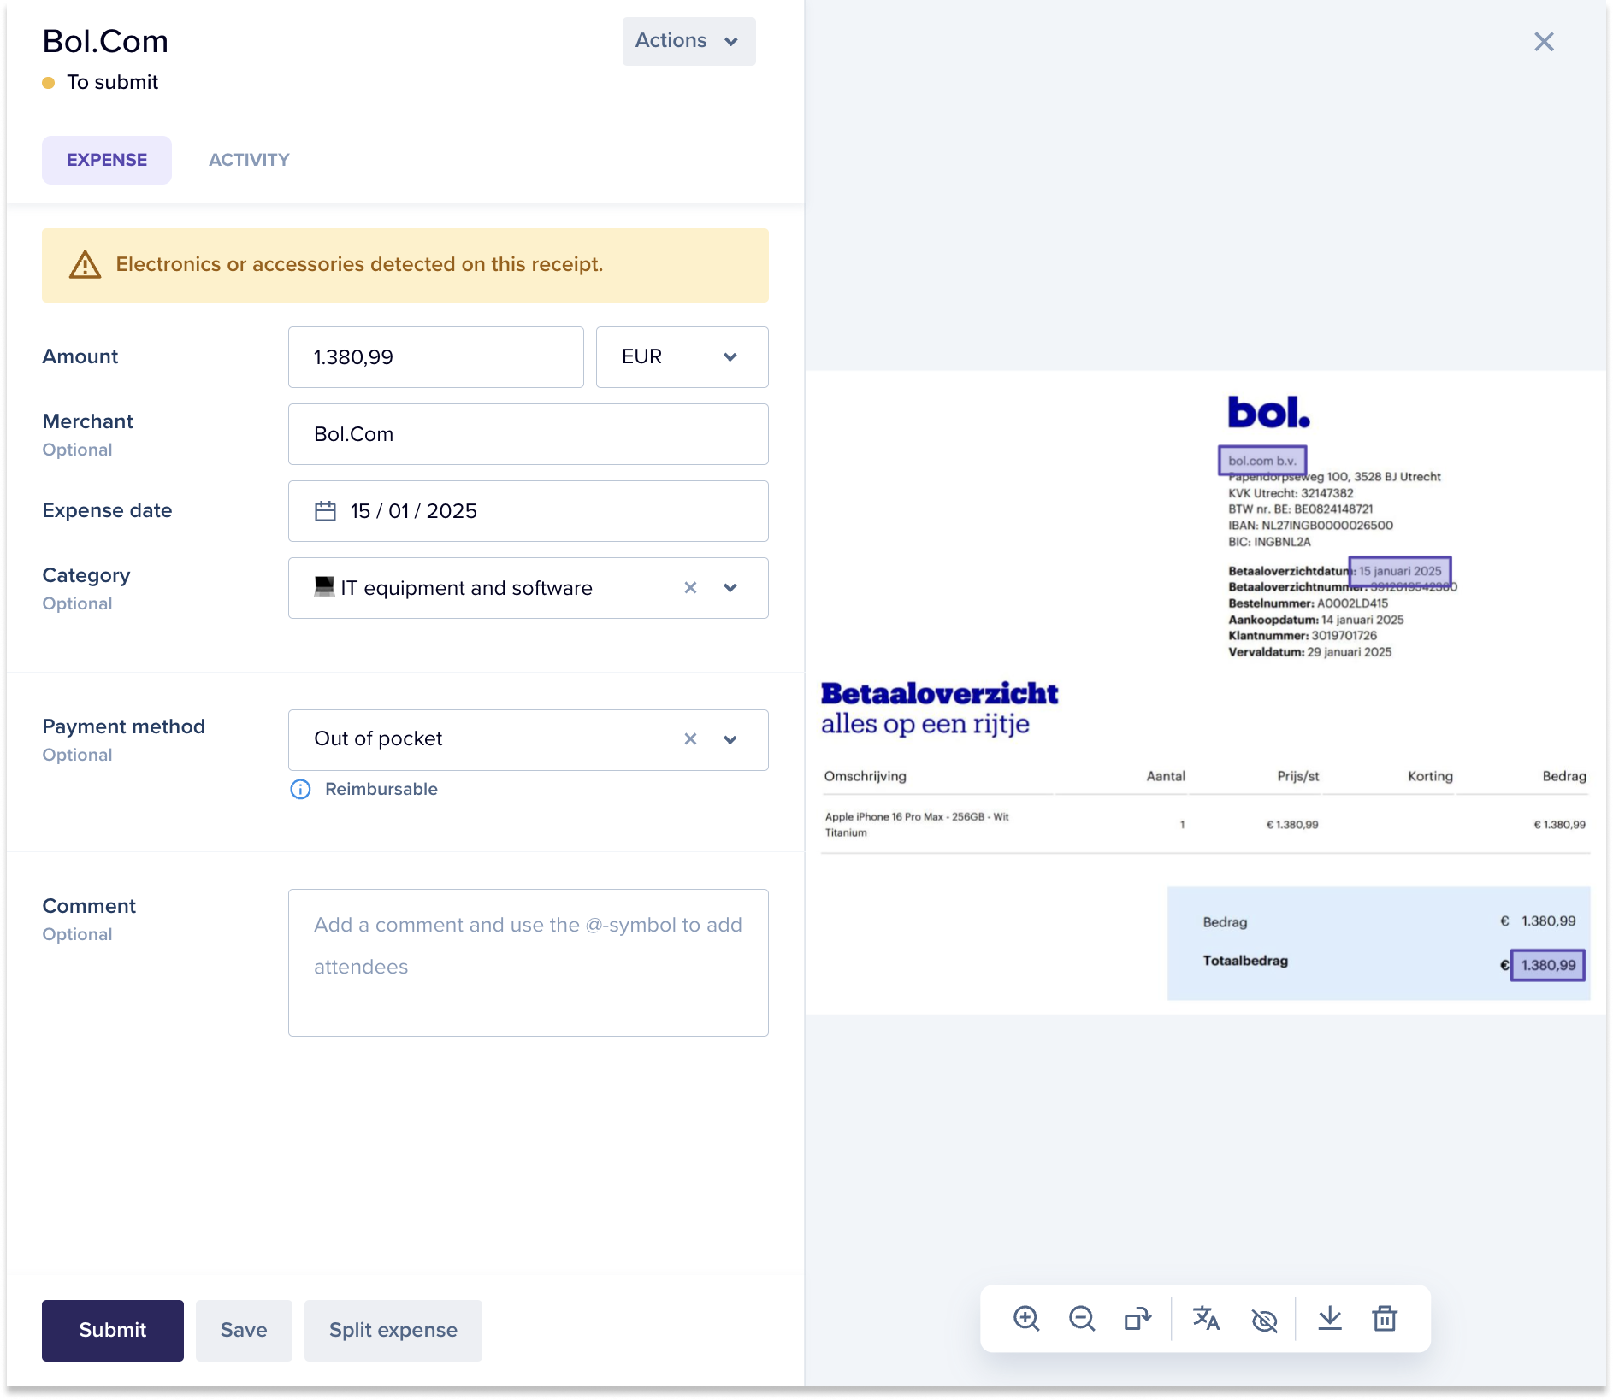Image resolution: width=1613 pixels, height=1400 pixels.
Task: Click 'Totaalbedrag' label on the receipt
Action: point(1245,961)
